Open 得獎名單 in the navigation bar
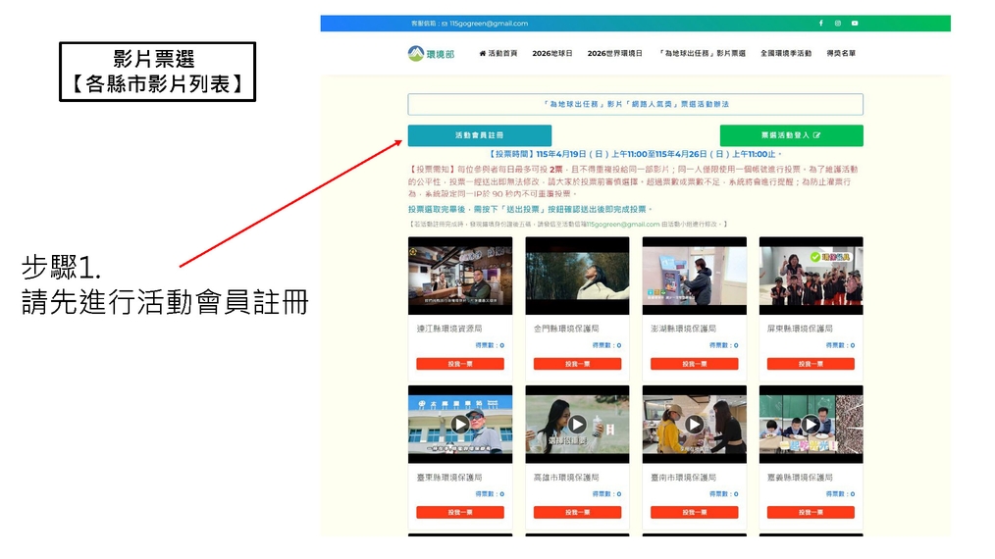This screenshot has width=995, height=559. [841, 53]
